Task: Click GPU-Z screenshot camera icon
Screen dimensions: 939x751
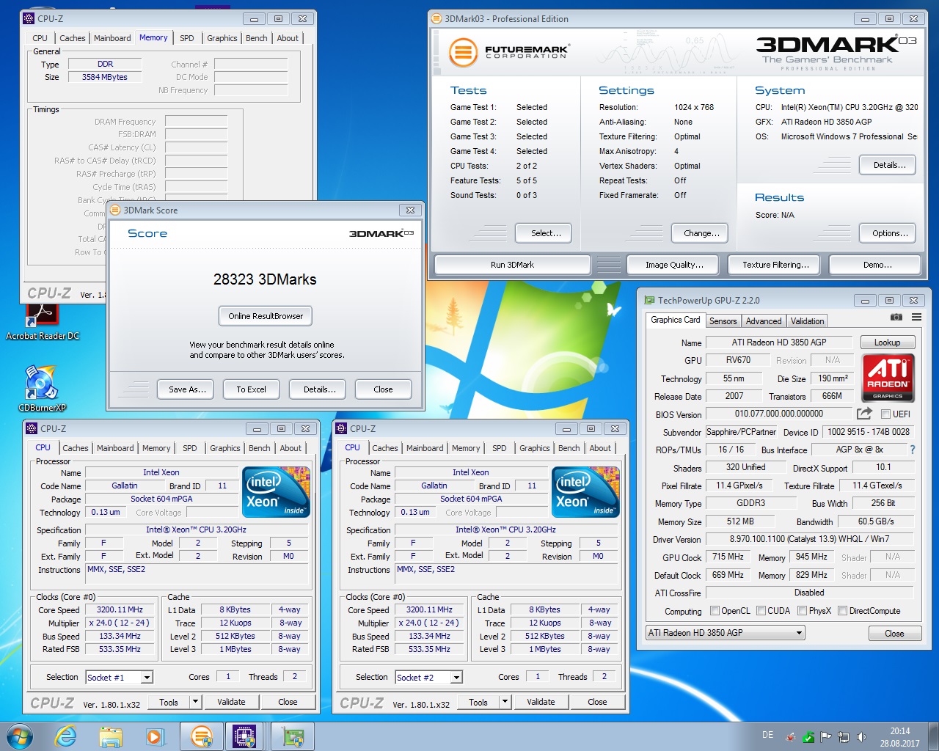Action: 896,318
